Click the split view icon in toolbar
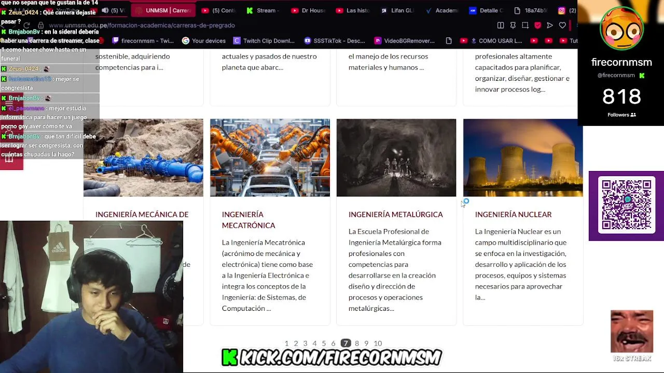664x373 pixels. pyautogui.click(x=501, y=25)
